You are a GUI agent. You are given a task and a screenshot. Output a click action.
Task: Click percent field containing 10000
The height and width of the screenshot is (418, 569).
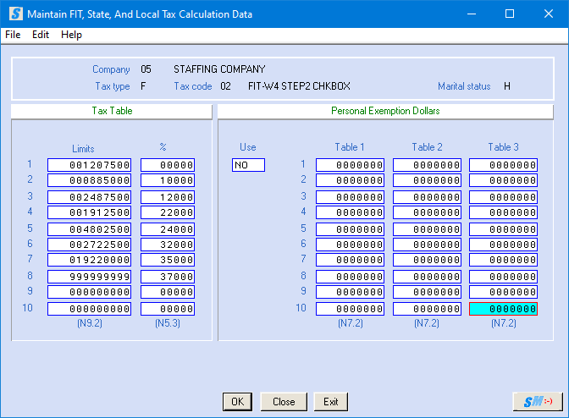(168, 180)
